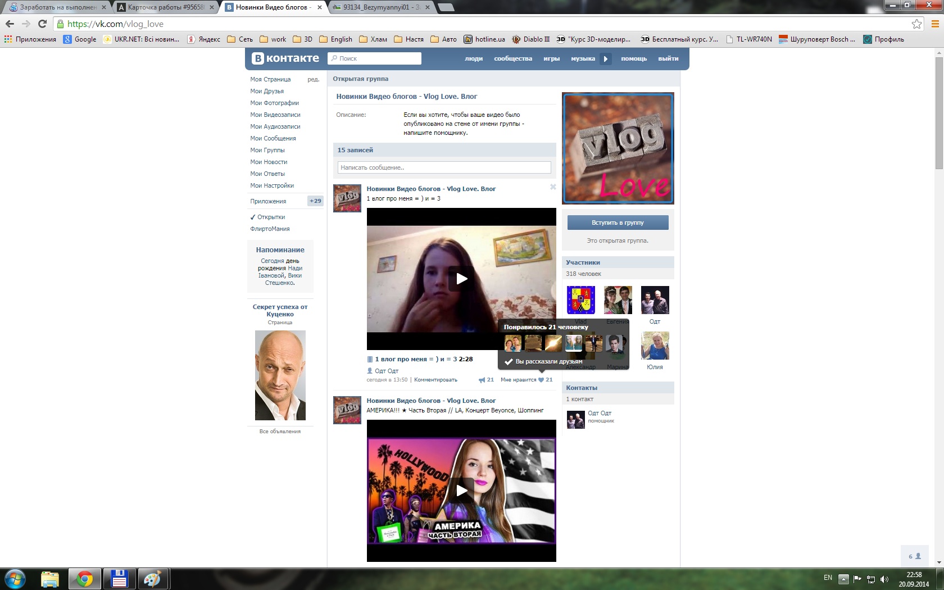Dismiss the first wall post with the X
This screenshot has height=590, width=944.
point(553,187)
